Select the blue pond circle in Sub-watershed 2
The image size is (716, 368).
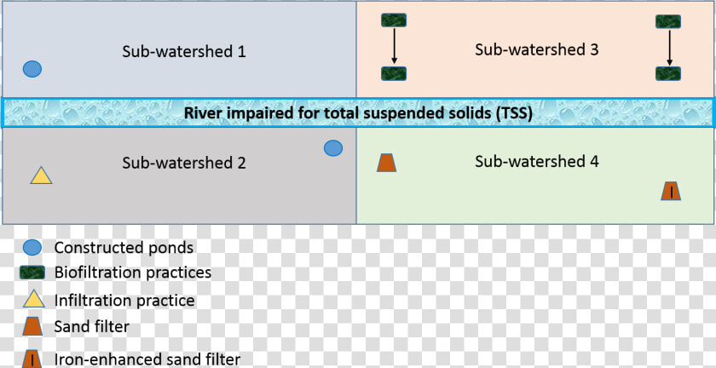[x=333, y=148]
